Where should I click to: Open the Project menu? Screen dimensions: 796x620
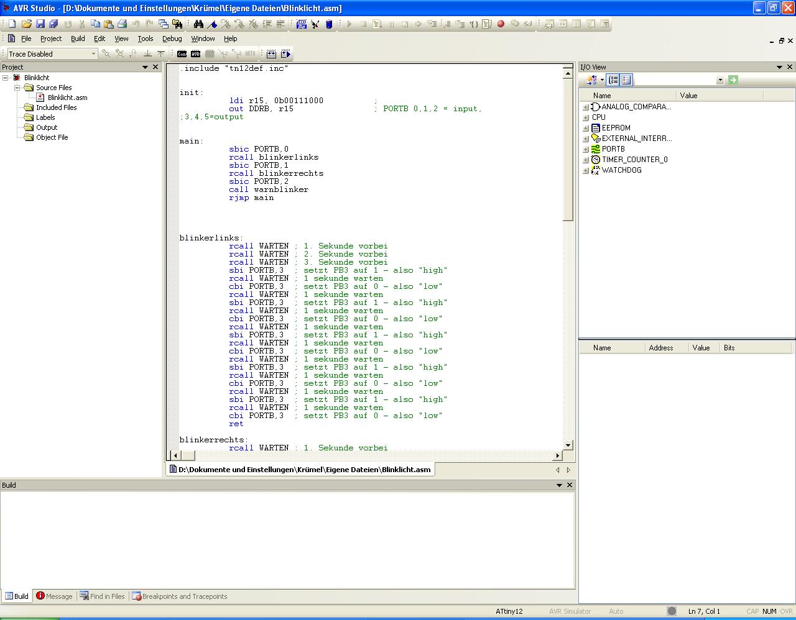click(51, 39)
